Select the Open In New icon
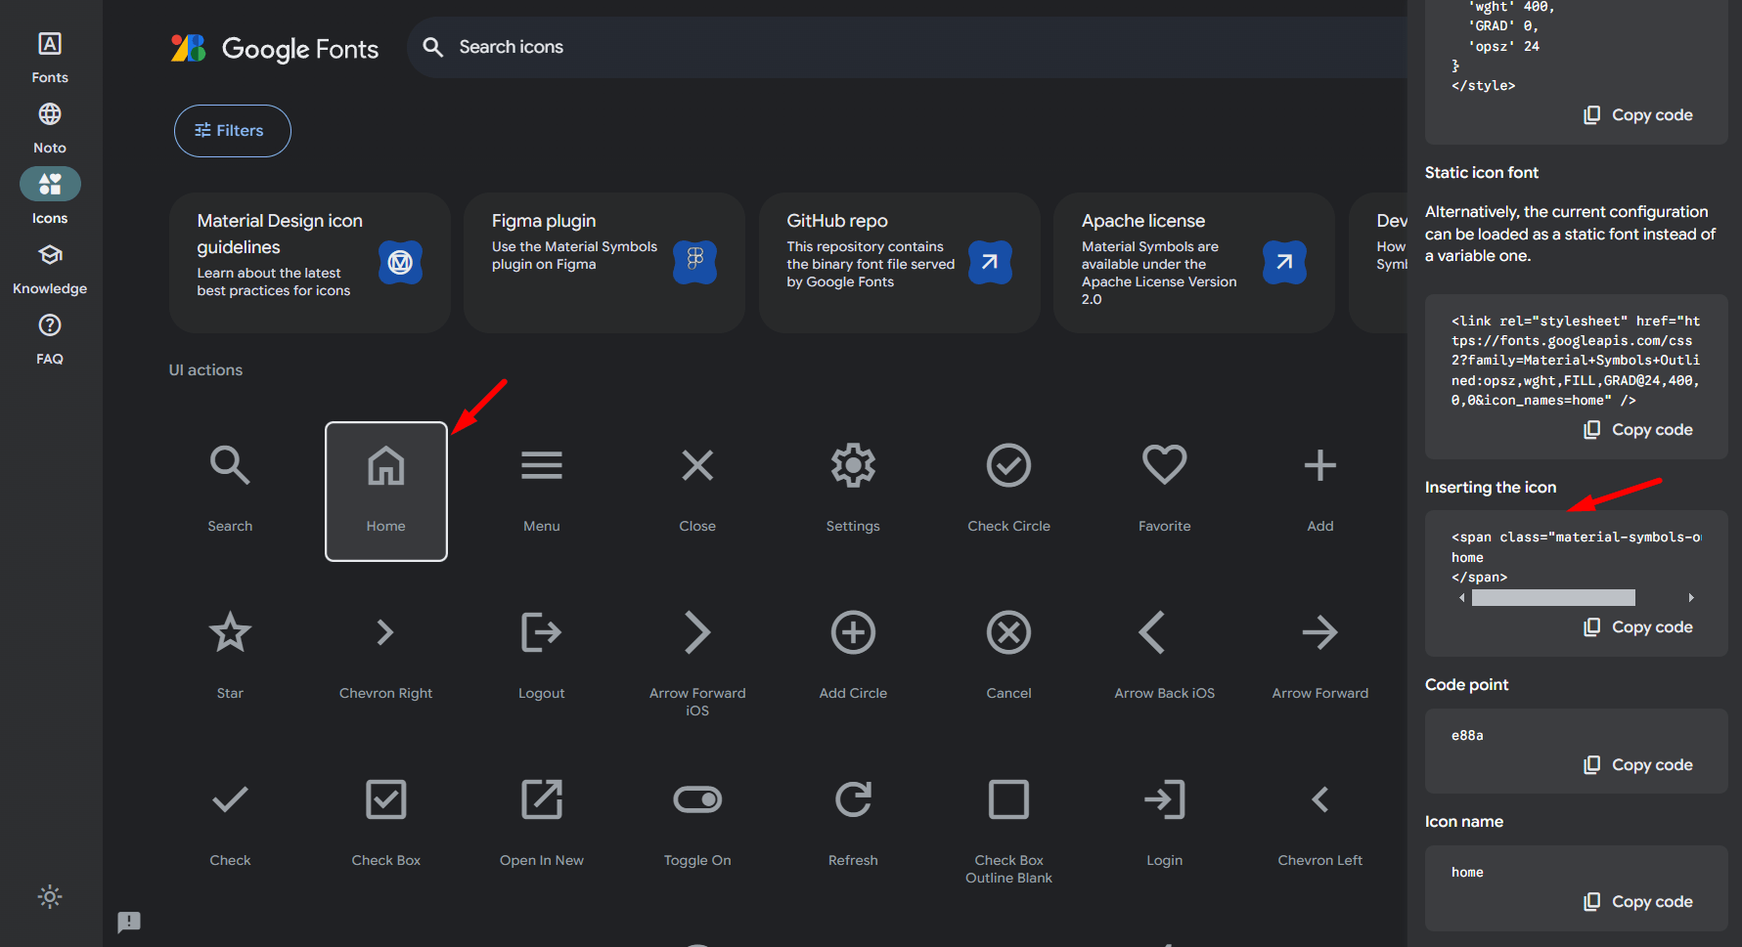This screenshot has height=947, width=1742. pos(542,825)
